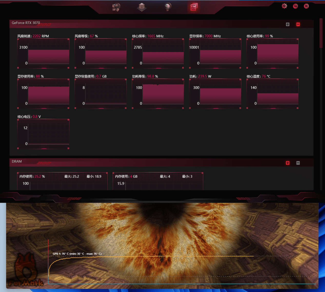This screenshot has height=292, width=325.
Task: Open the first tab icon with arrows
Action: [116, 7]
